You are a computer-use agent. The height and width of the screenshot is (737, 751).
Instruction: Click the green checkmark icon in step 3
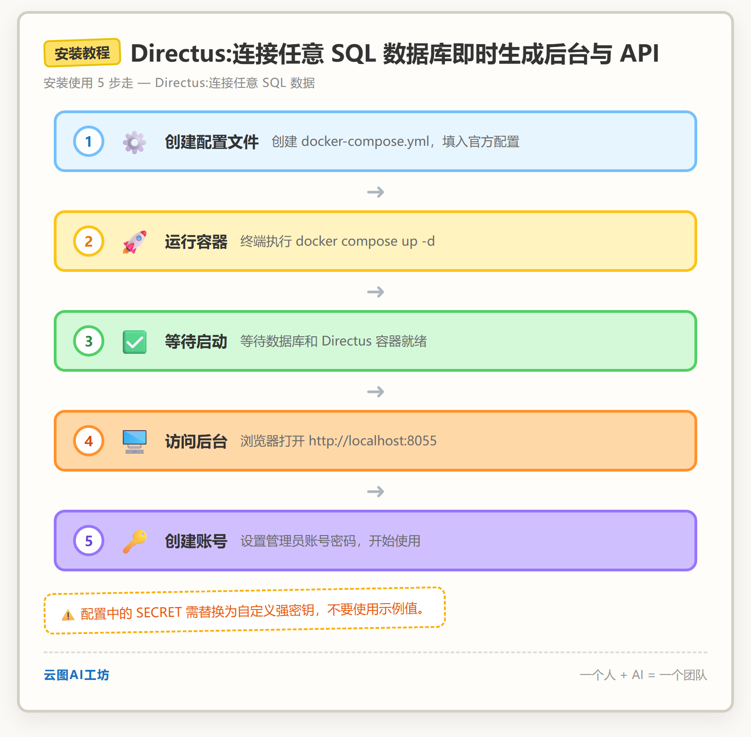pos(135,342)
